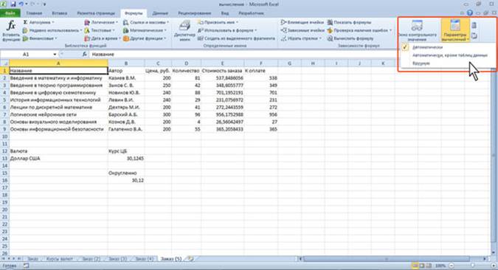Click the Calculate Now icon in ribbon
The width and height of the screenshot is (498, 270).
click(x=474, y=25)
